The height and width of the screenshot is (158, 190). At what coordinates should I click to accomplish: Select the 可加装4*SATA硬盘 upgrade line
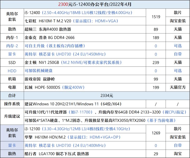tap(107, 121)
